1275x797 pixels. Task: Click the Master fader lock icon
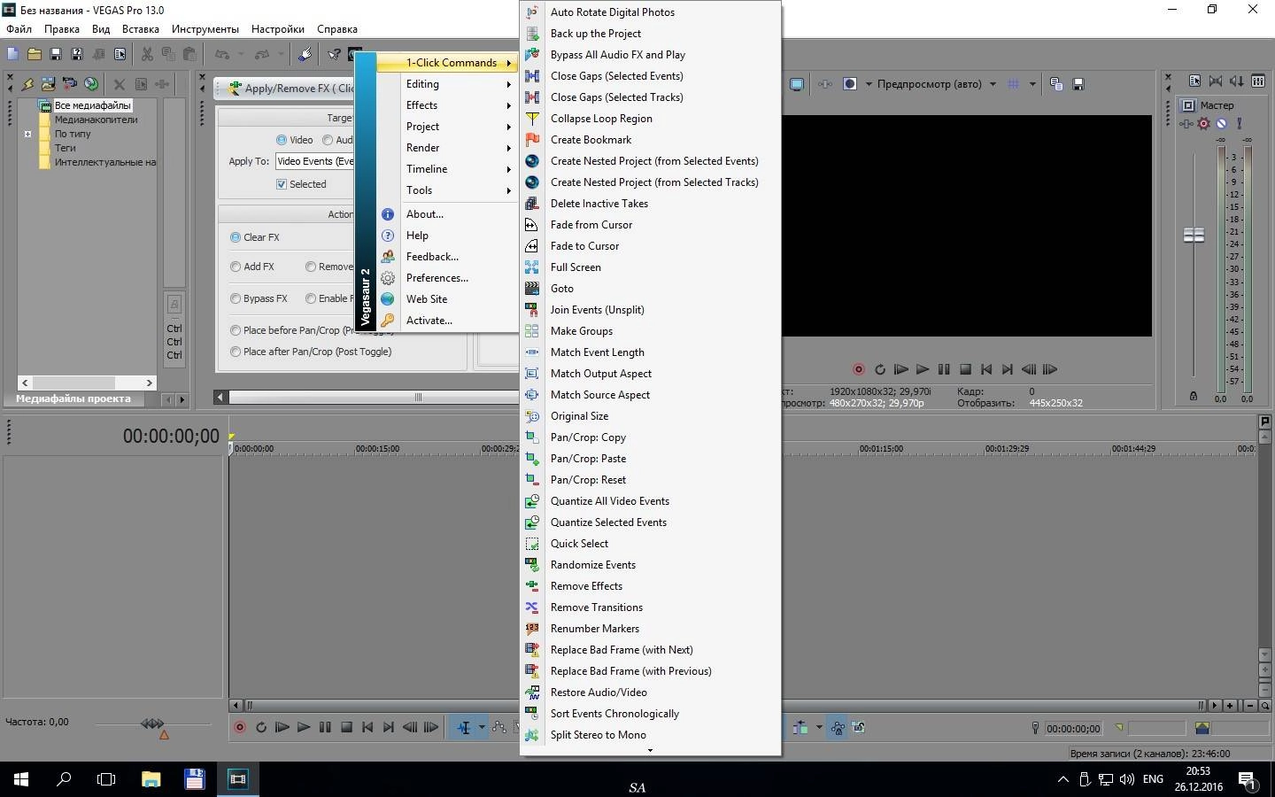click(x=1194, y=397)
